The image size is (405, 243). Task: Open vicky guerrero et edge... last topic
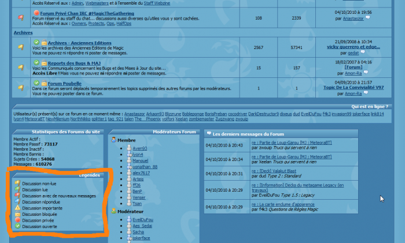point(354,47)
